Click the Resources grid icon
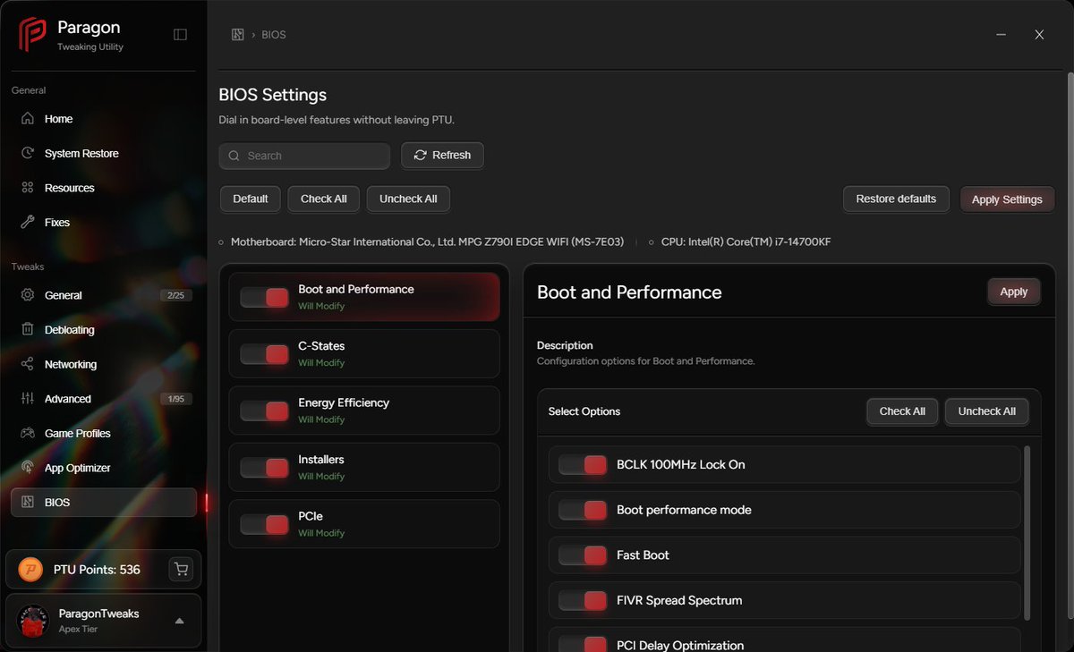This screenshot has width=1074, height=652. 28,188
